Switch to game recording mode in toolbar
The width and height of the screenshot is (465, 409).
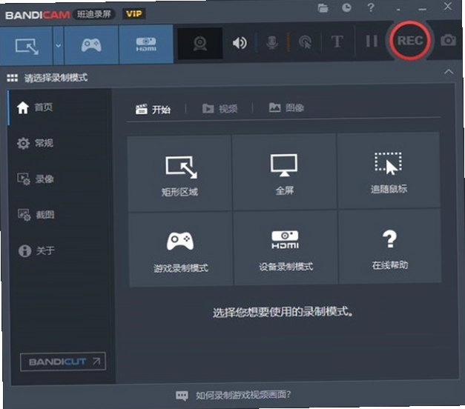point(91,45)
